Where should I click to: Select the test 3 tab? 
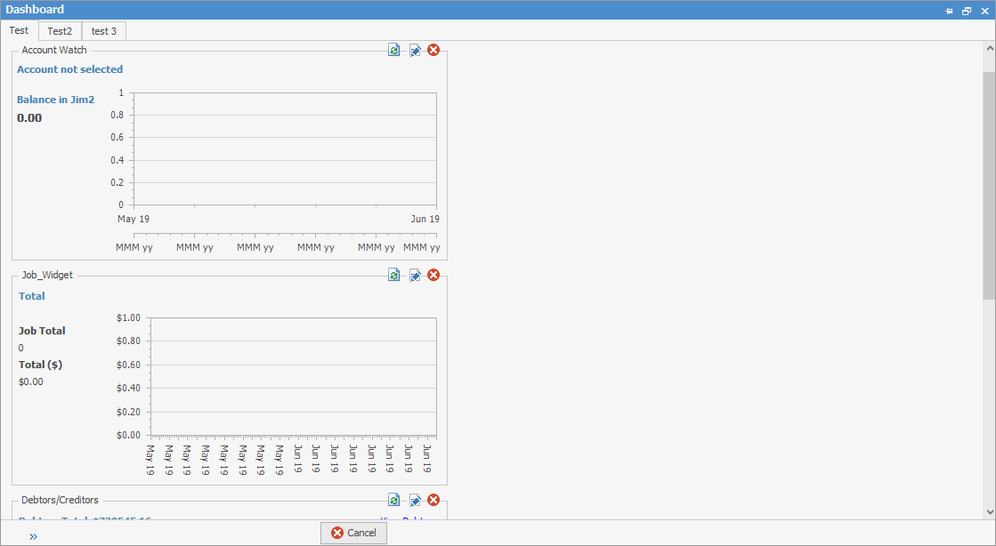click(x=103, y=31)
